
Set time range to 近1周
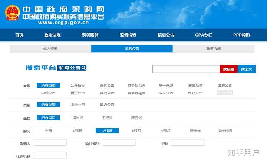tap(107, 131)
